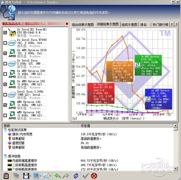Switch to the 组合结果示意图 tab
The width and height of the screenshot is (181, 180).
pyautogui.click(x=83, y=25)
